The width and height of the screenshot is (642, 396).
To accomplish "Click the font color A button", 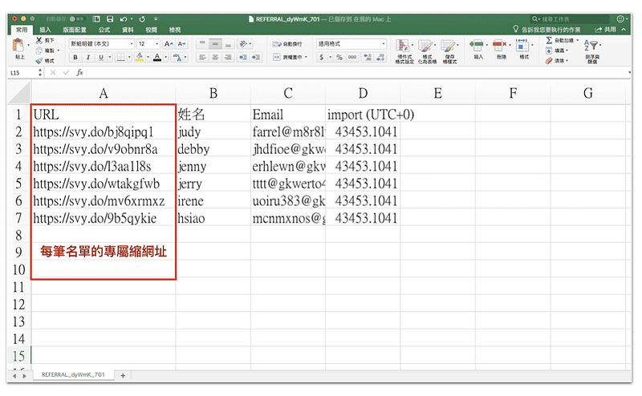I will 157,57.
